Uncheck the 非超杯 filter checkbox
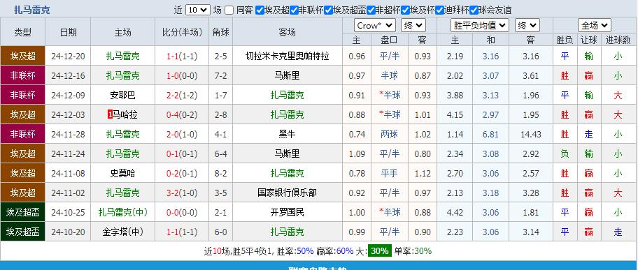The height and width of the screenshot is (270, 638). [x=371, y=10]
